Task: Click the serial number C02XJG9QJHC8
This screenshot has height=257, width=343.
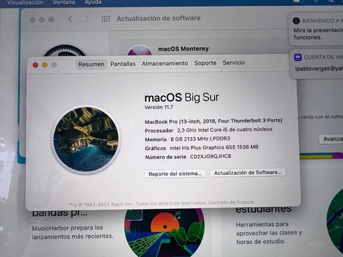Action: click(211, 156)
